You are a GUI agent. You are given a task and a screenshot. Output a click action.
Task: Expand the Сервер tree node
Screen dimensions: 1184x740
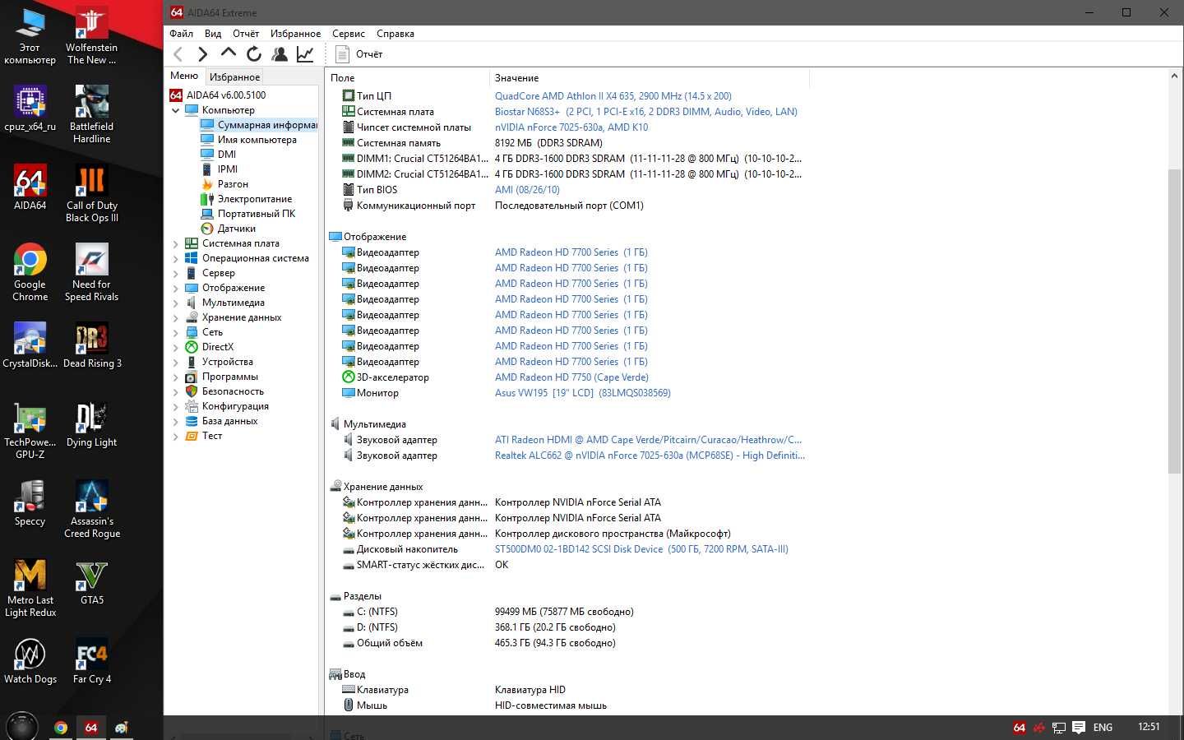coord(175,273)
